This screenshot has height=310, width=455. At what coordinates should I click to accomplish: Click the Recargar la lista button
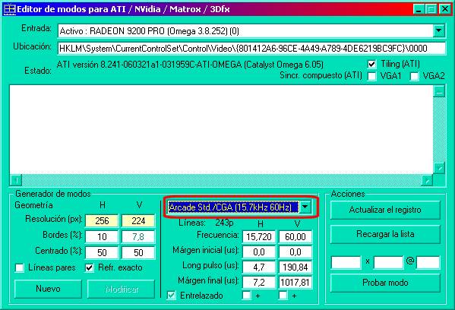(385, 234)
